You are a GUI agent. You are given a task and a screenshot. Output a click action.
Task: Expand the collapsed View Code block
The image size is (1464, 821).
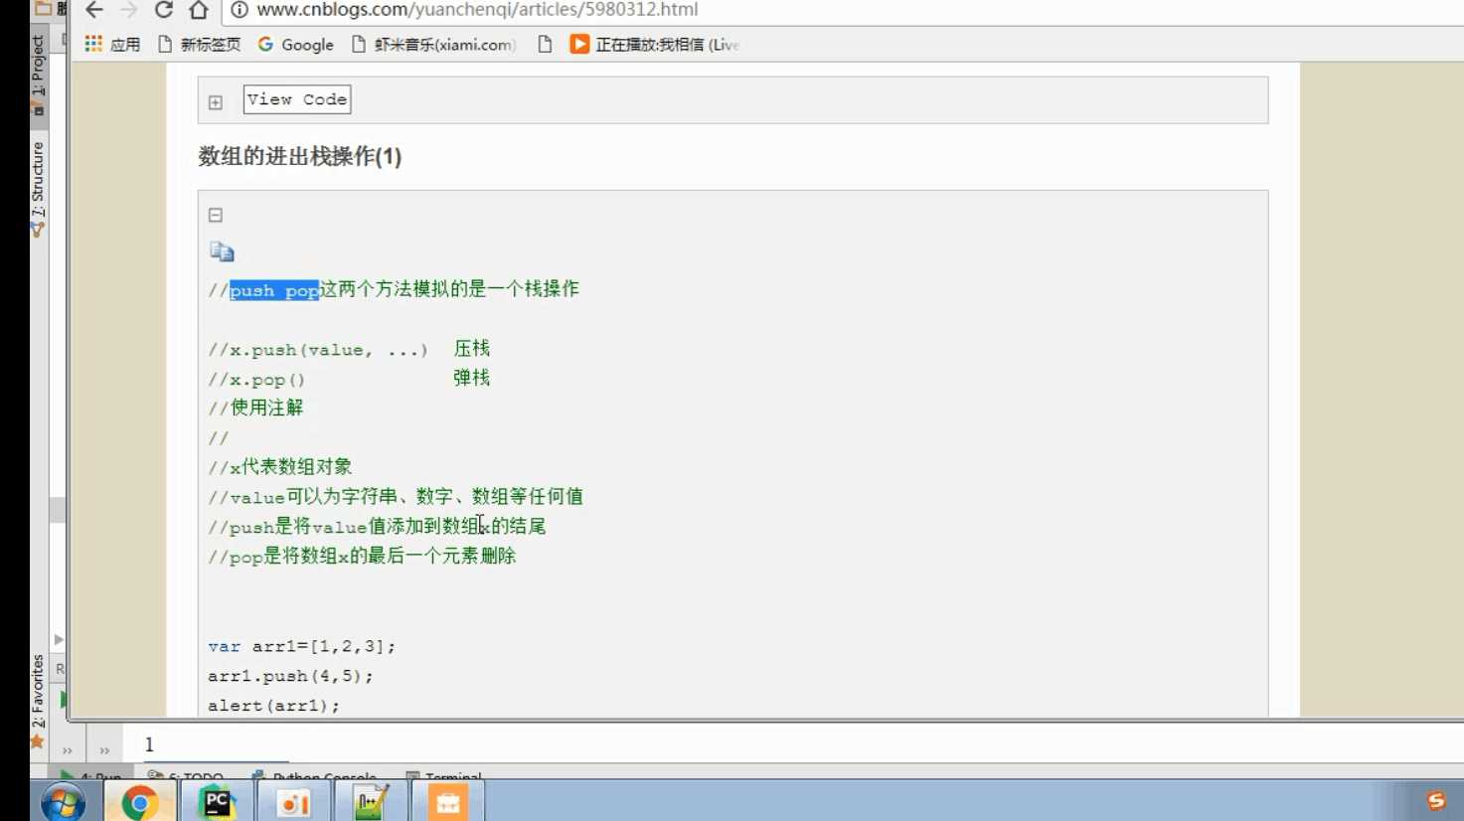216,102
